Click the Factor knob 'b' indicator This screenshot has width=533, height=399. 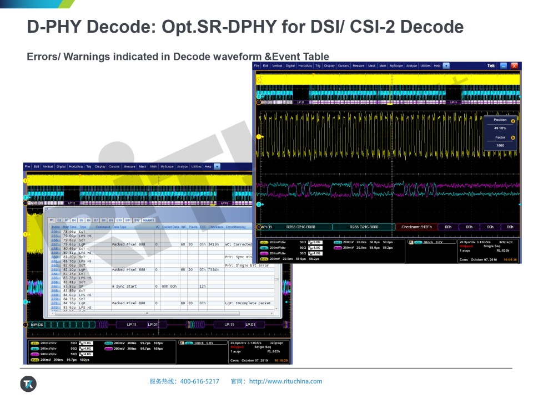512,137
